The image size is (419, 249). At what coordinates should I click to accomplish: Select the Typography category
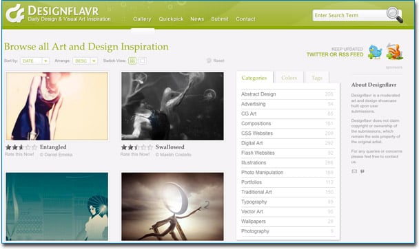[x=287, y=202]
